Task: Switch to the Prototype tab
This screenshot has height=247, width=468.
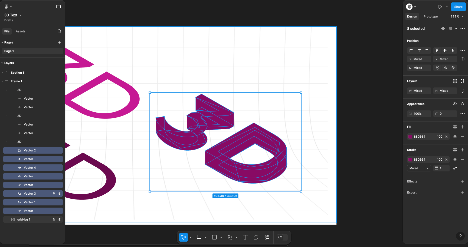Action: [x=430, y=16]
